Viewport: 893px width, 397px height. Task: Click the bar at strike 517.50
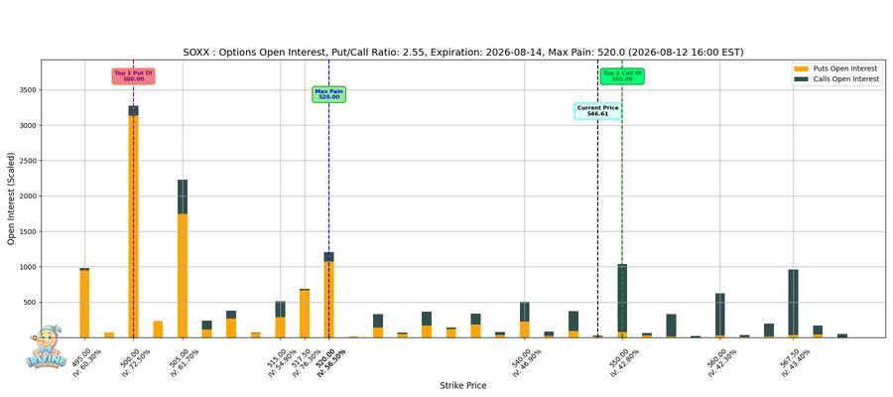pyautogui.click(x=305, y=314)
